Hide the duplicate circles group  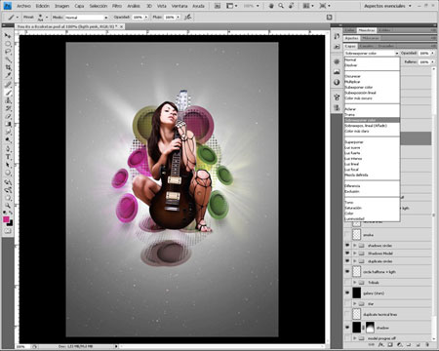[347, 261]
